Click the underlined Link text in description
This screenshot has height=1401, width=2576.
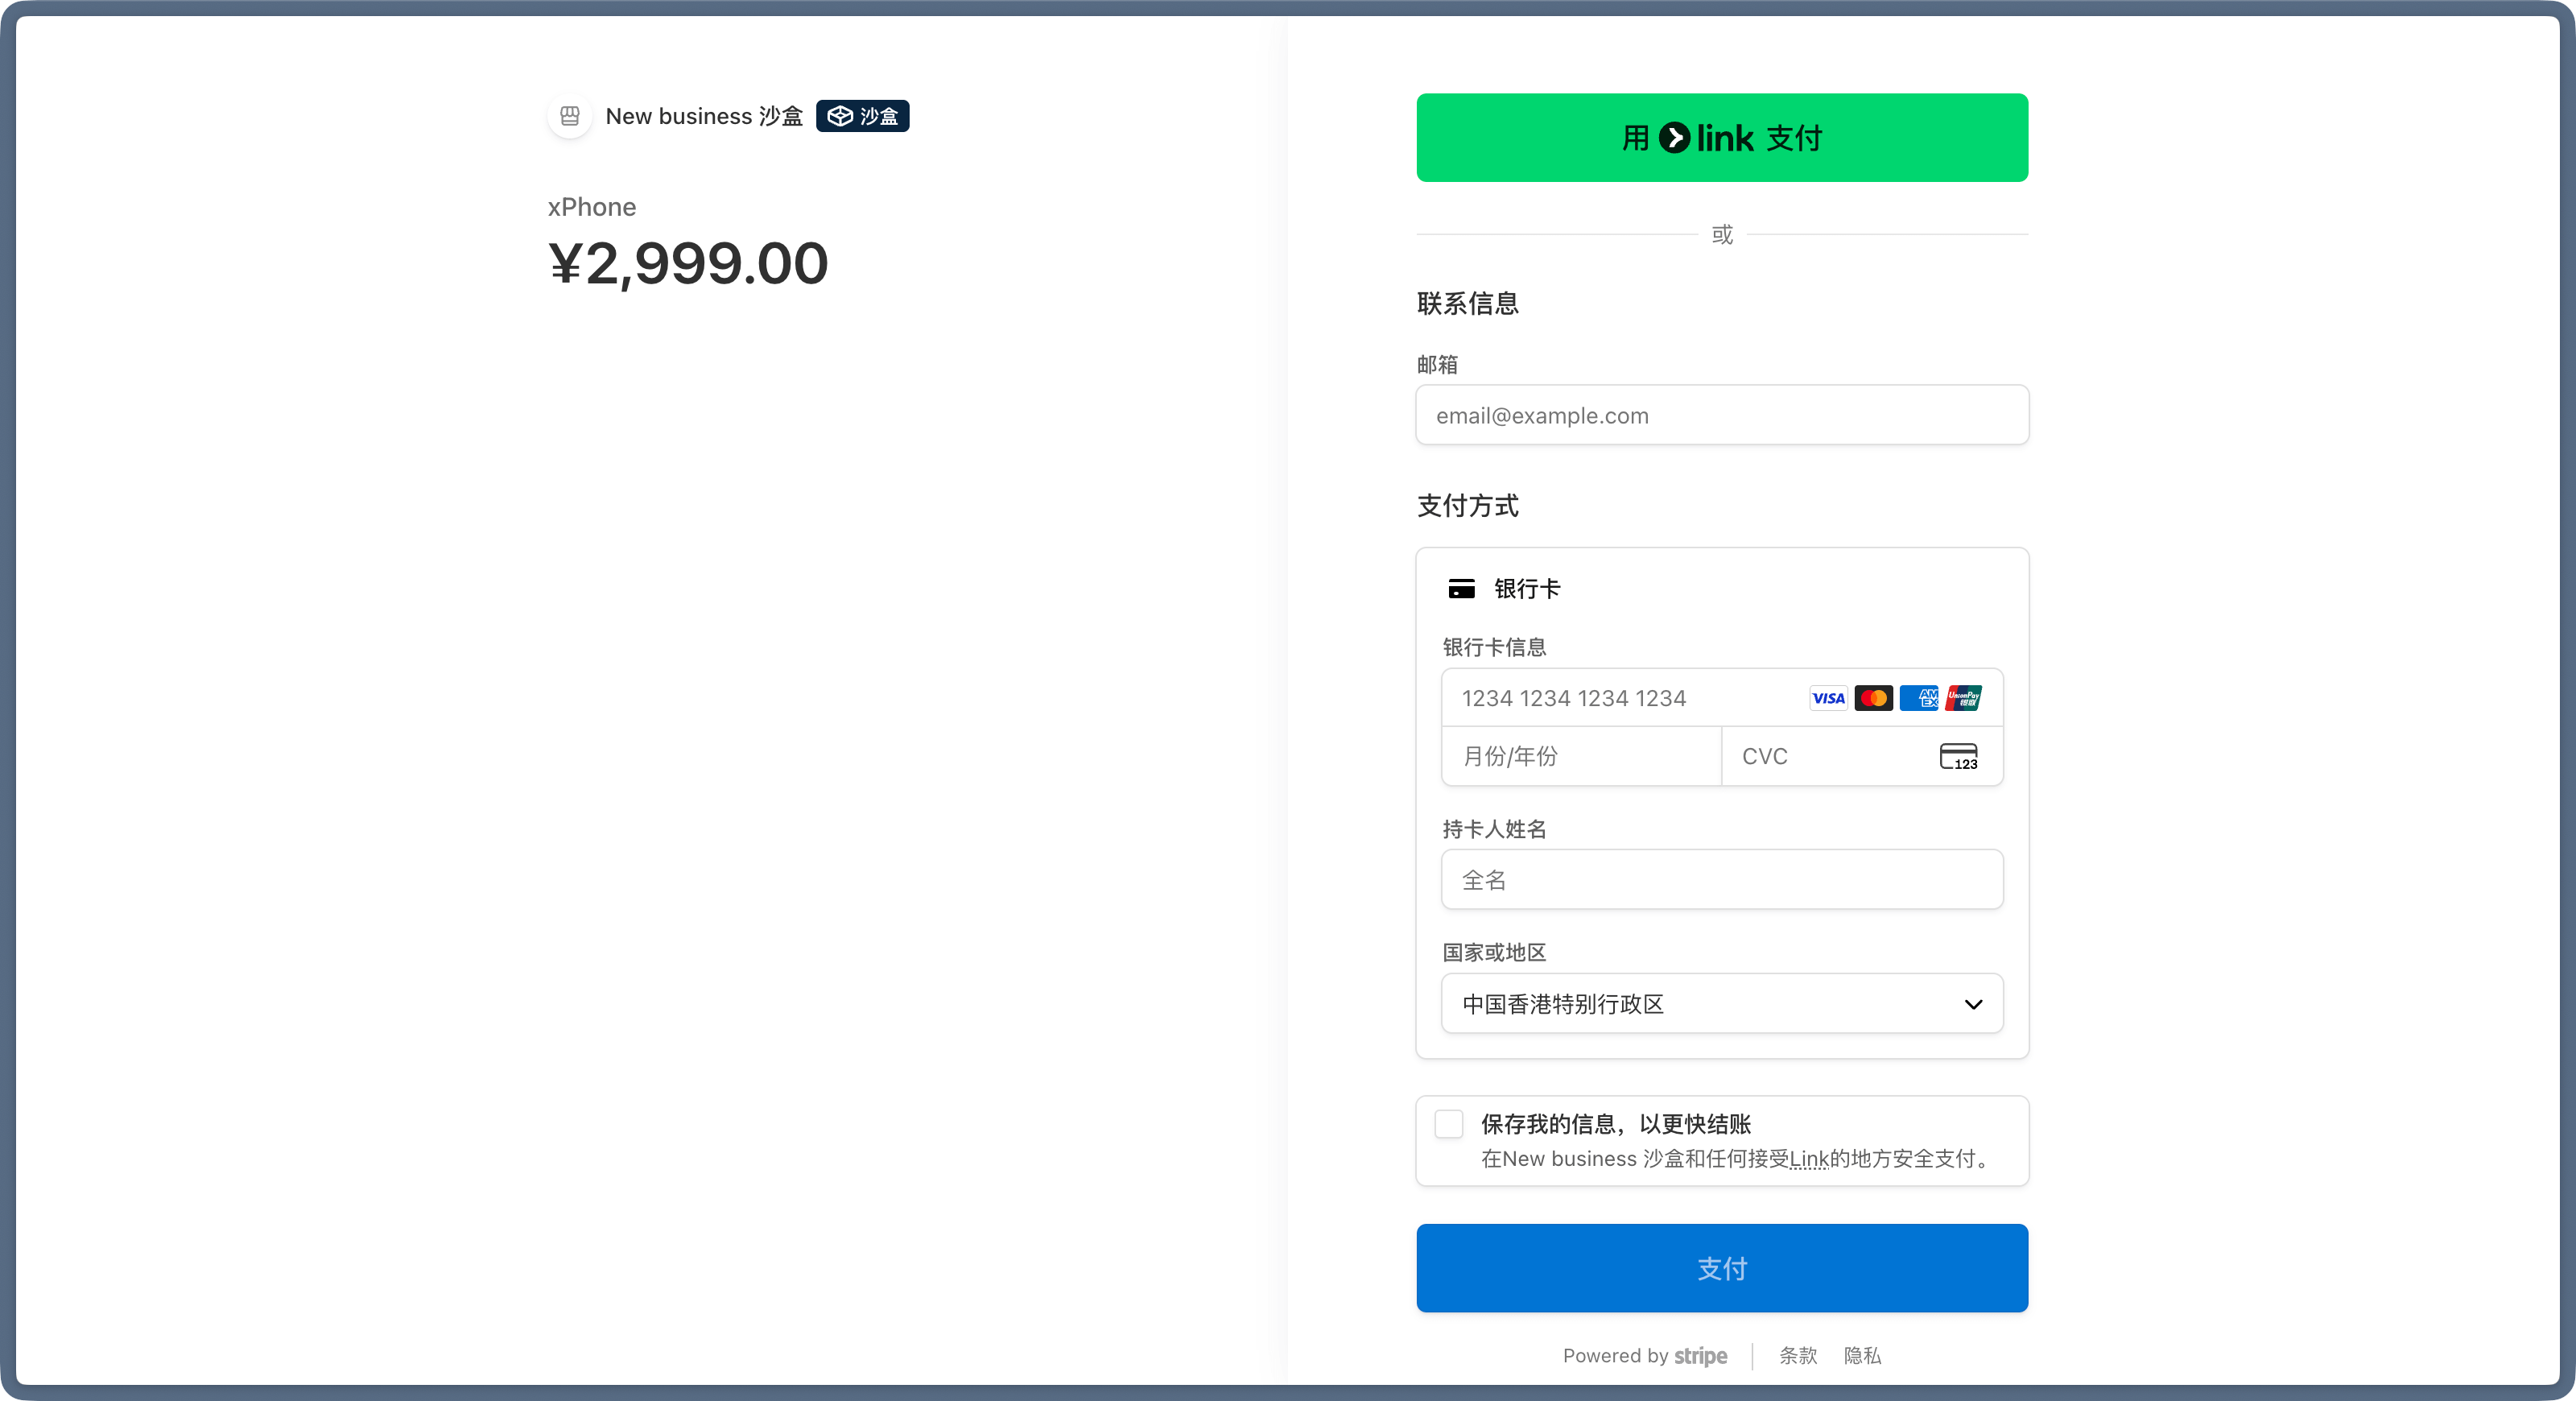point(1808,1159)
